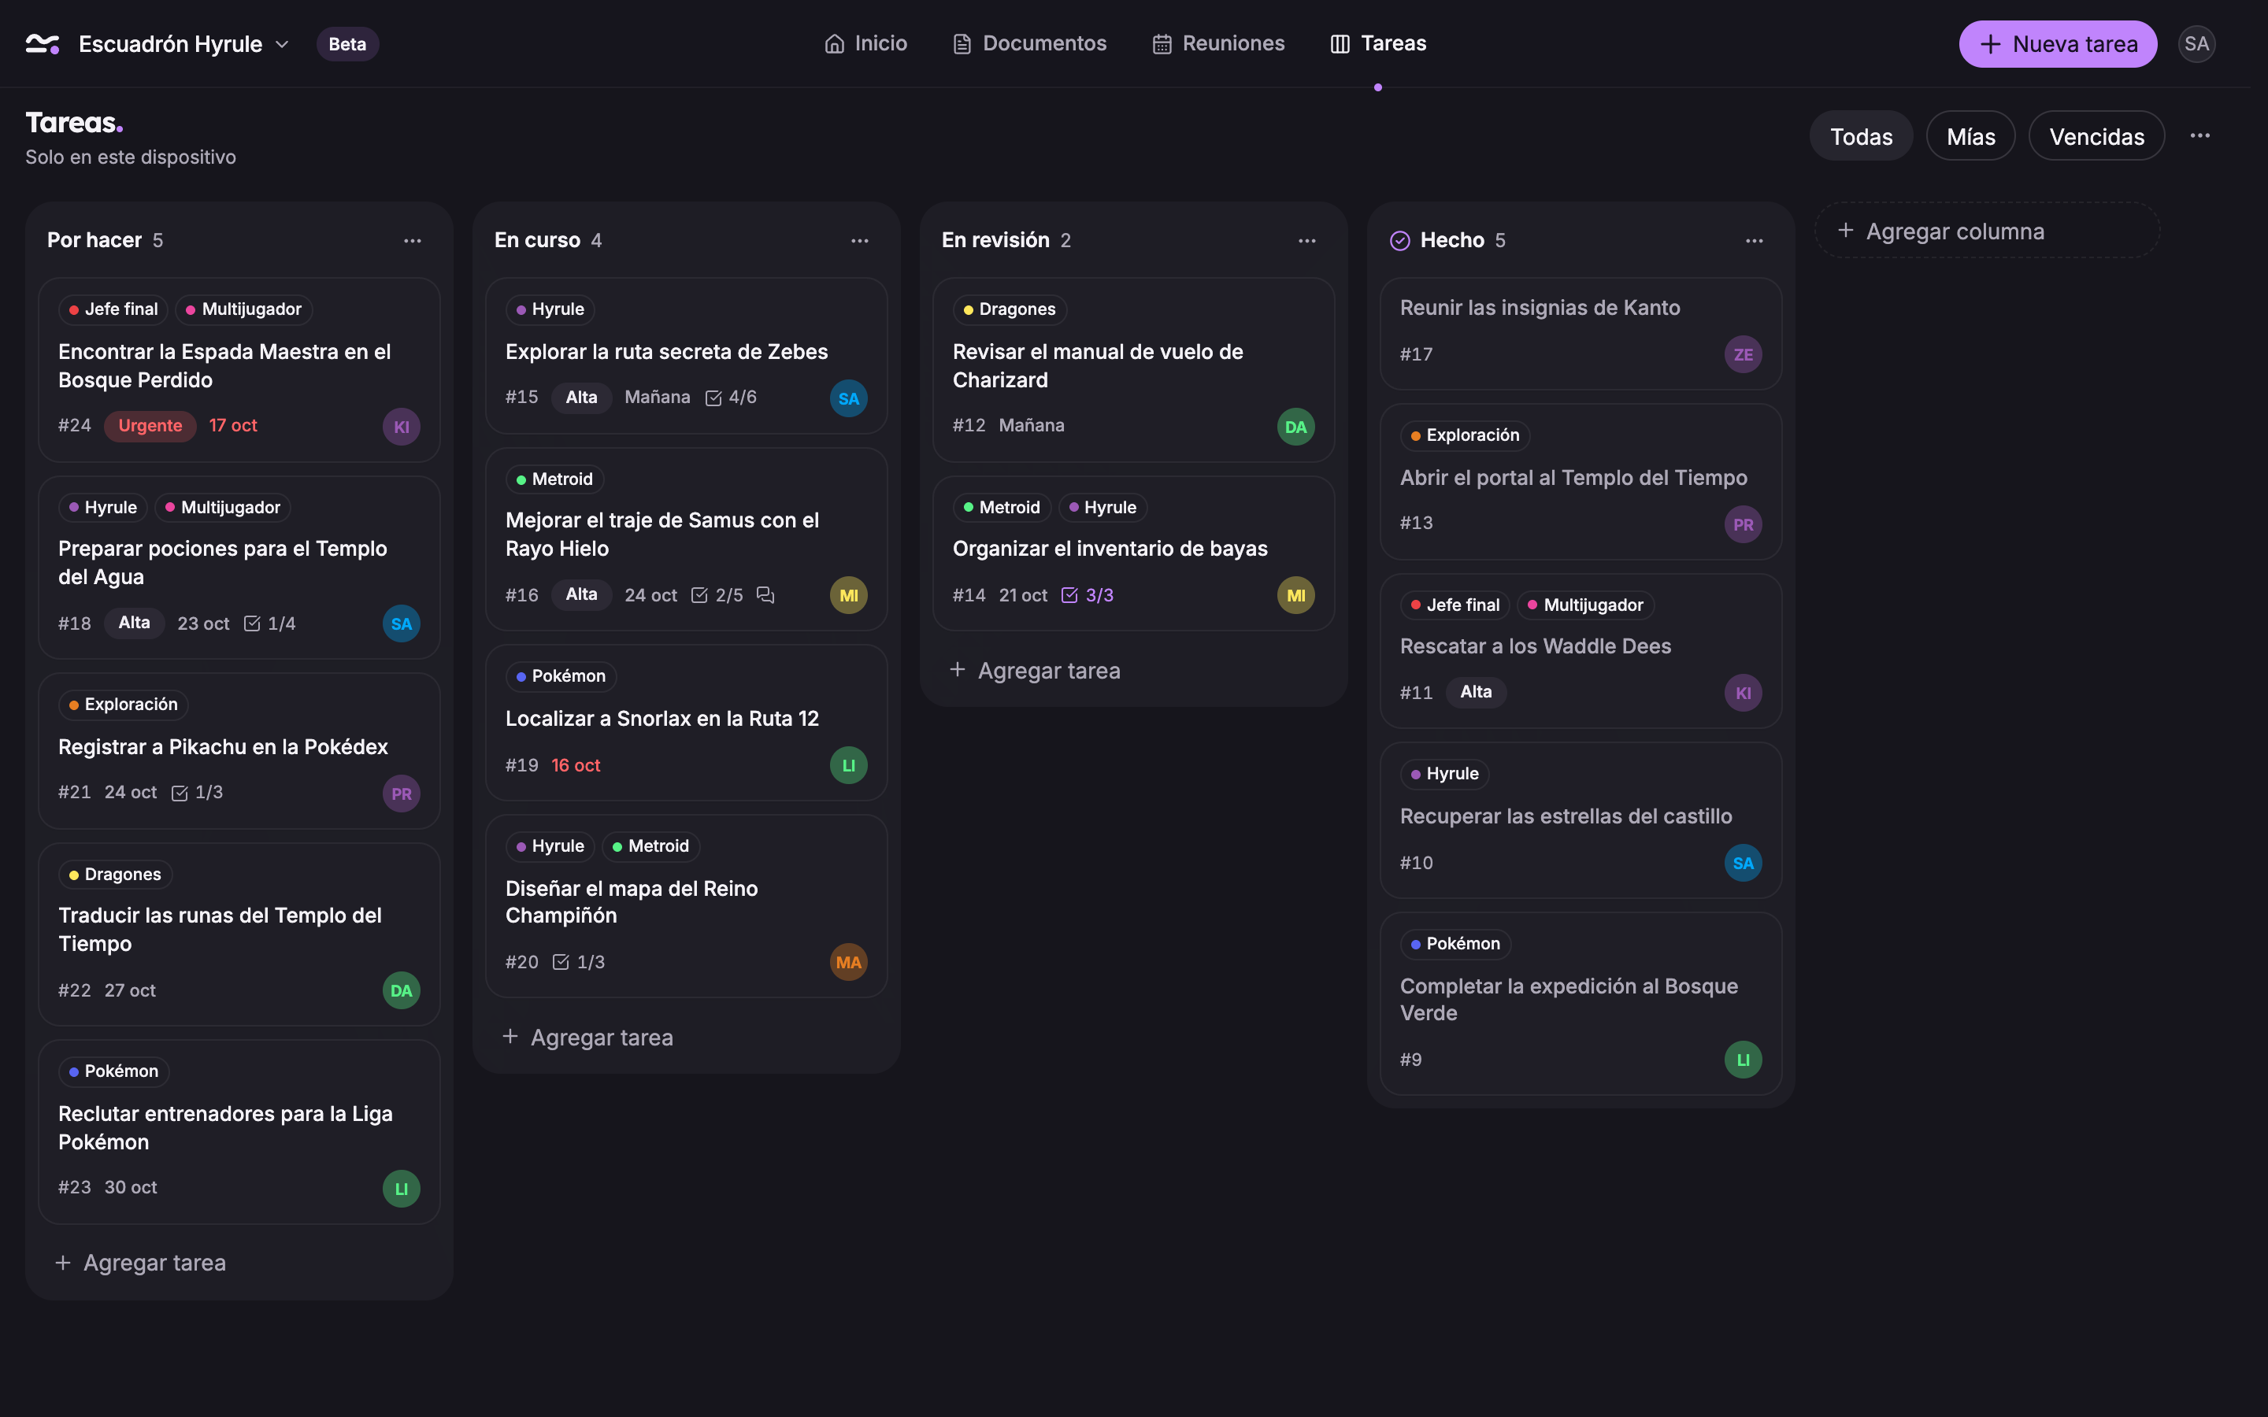Screen dimensions: 2268x1417
Task: Add a task in the En curso column
Action: click(x=587, y=1038)
